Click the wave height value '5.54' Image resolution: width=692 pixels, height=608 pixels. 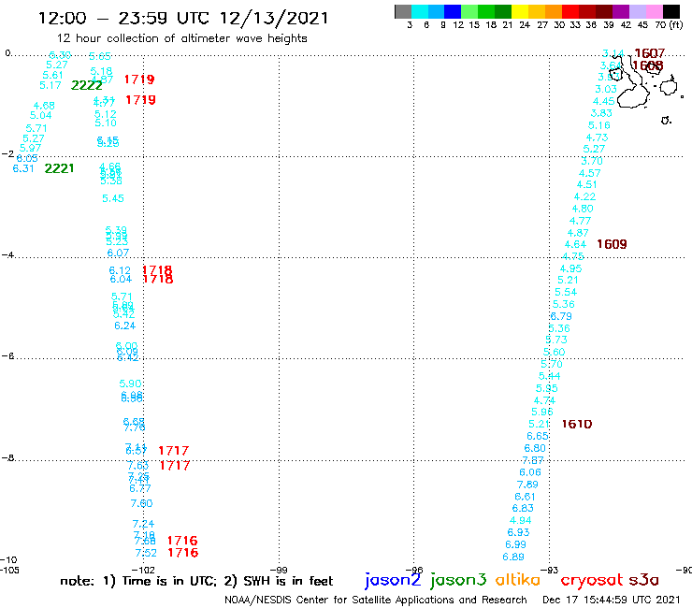566,292
